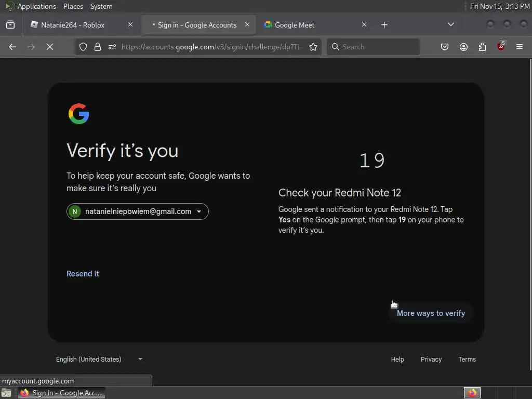The image size is (532, 399).
Task: Switch account via natanielniepowiem@gmail.com dropdown
Action: (x=137, y=211)
